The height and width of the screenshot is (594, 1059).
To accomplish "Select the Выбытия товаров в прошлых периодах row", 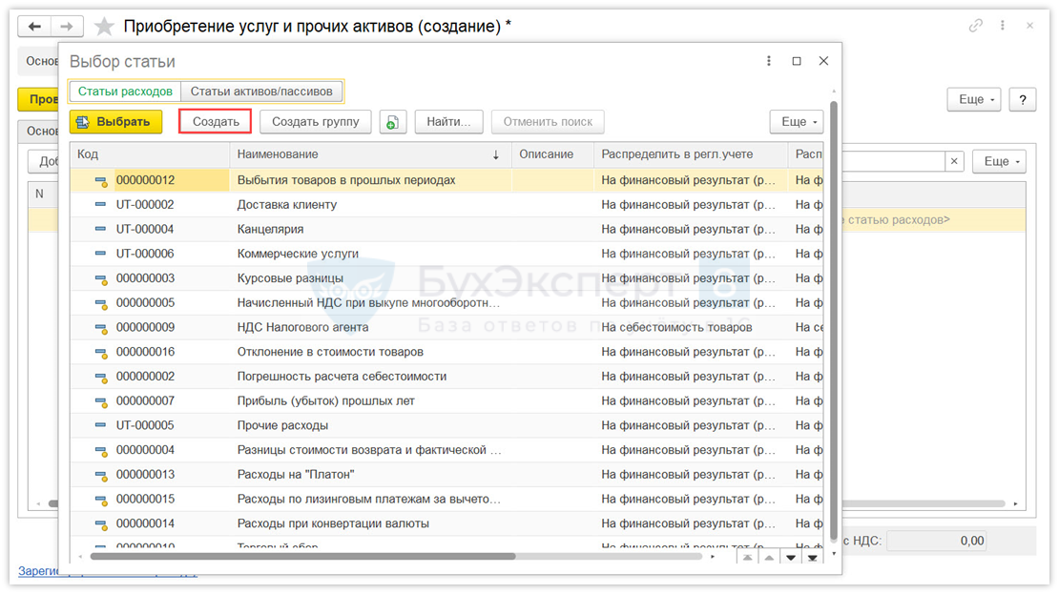I will pos(446,180).
